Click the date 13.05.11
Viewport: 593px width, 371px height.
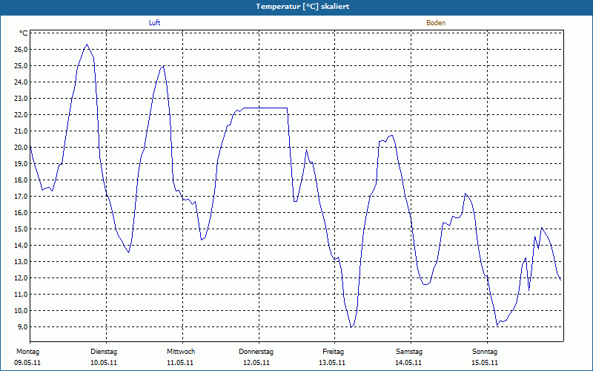point(332,363)
